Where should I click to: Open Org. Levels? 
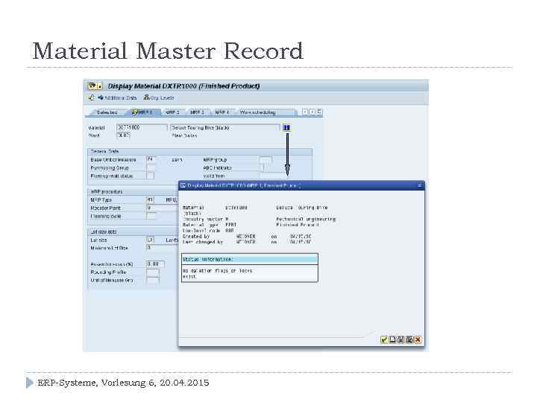point(159,98)
